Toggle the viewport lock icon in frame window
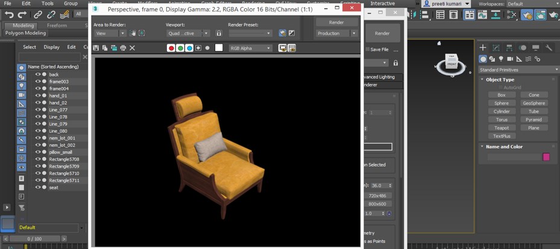The image size is (560, 249). (219, 33)
